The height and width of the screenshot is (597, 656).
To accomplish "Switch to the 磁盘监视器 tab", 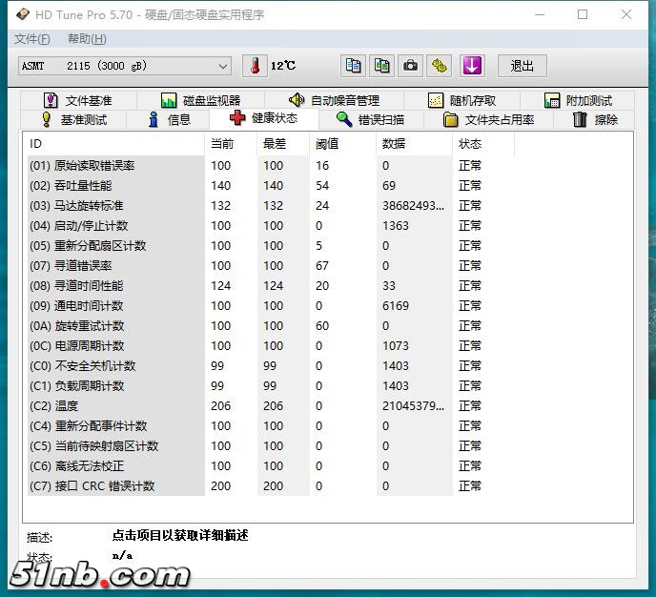I will [200, 100].
